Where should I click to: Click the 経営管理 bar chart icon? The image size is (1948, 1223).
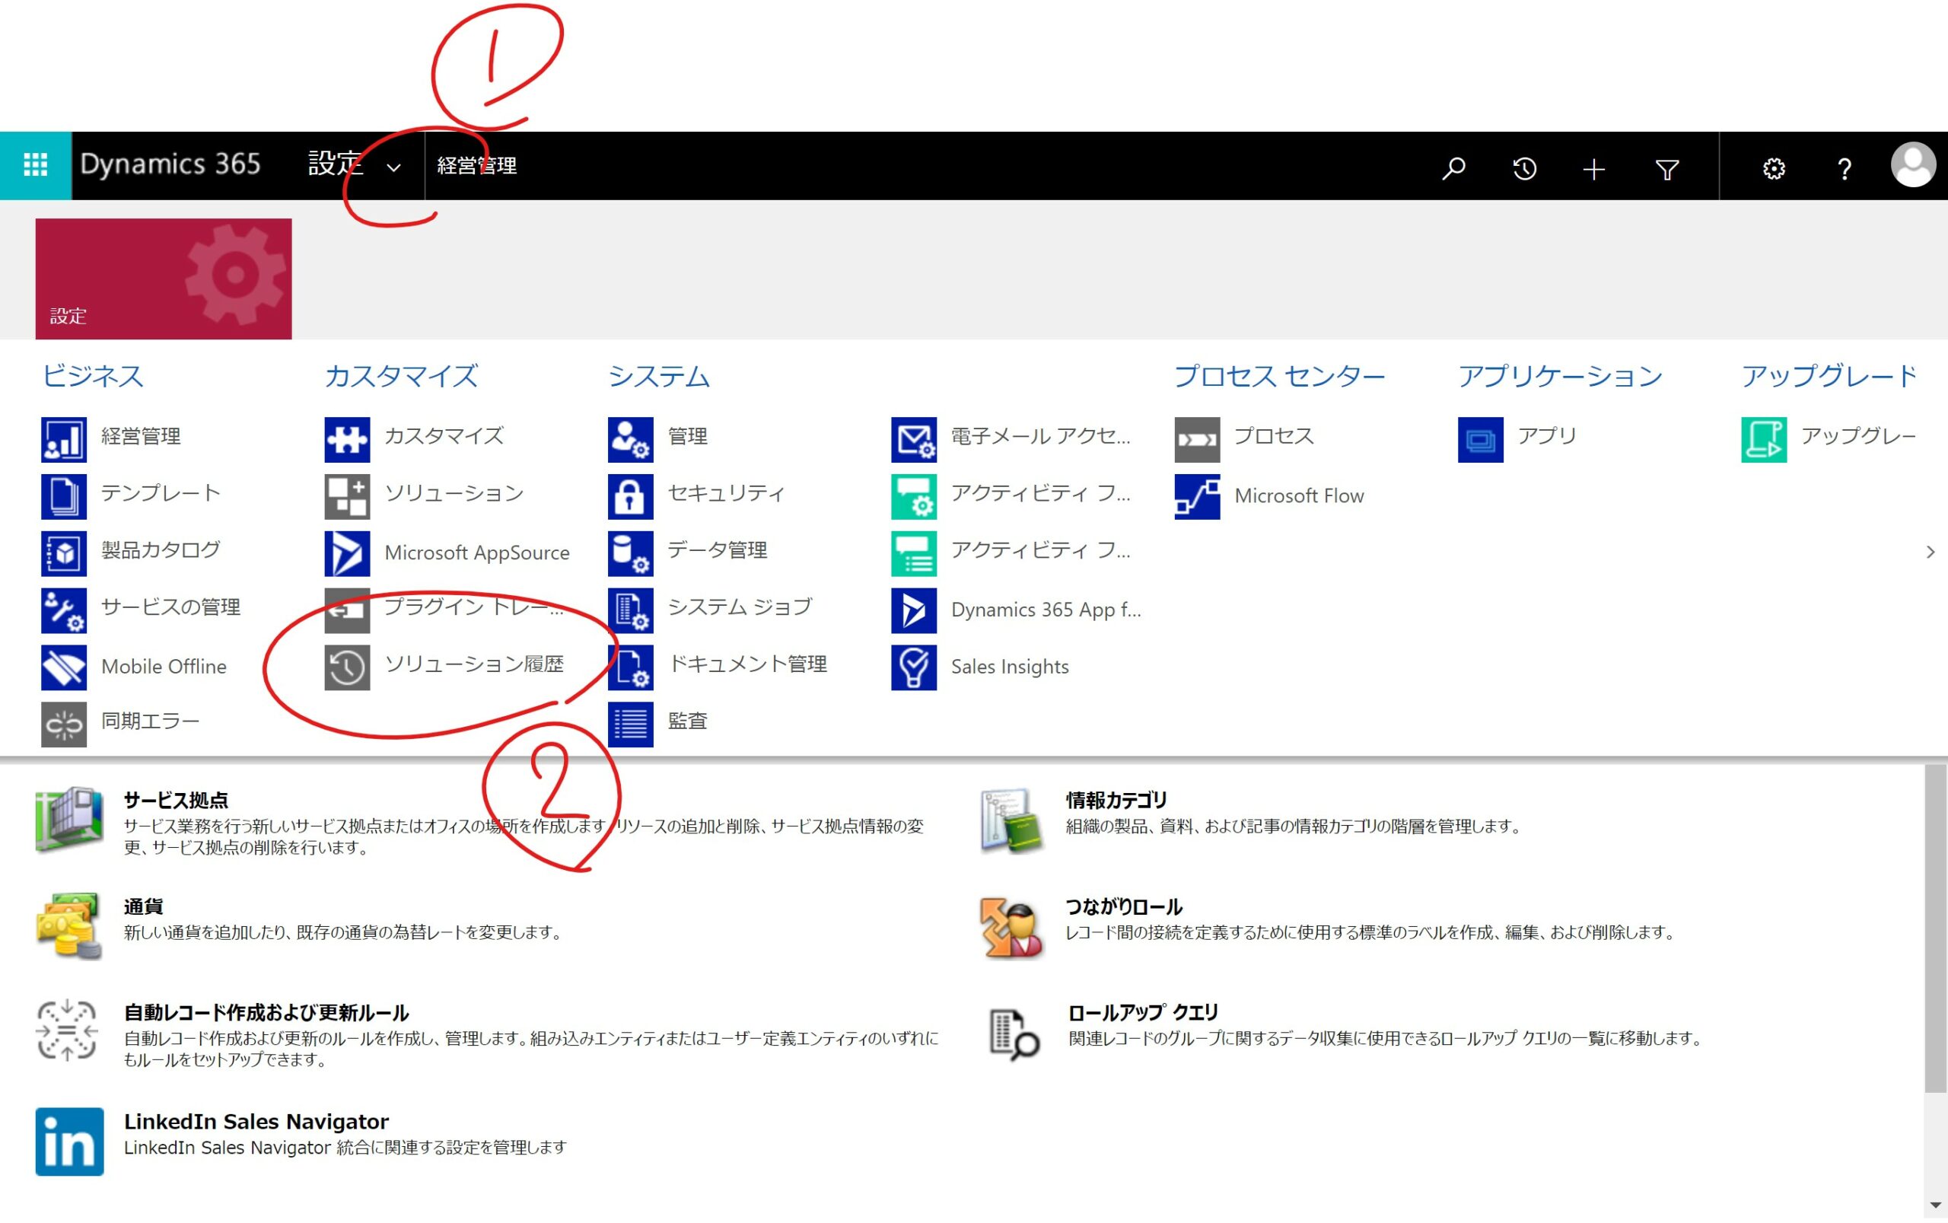pyautogui.click(x=64, y=439)
